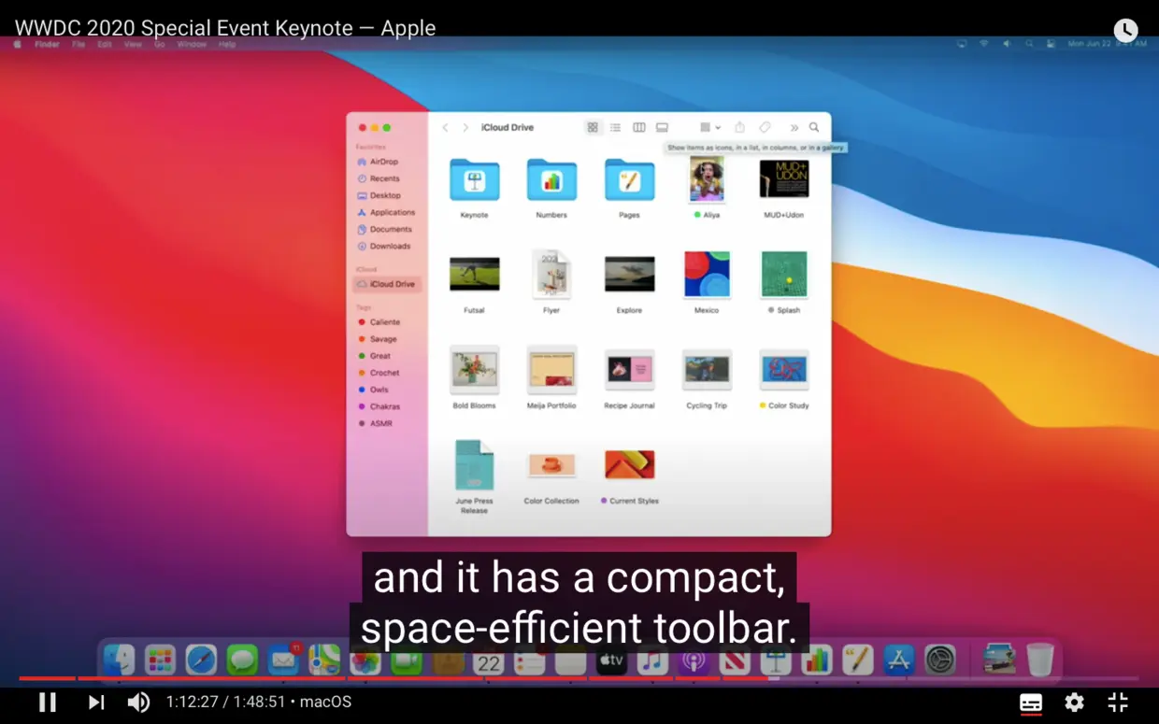
Task: Open the View menu
Action: (x=133, y=44)
